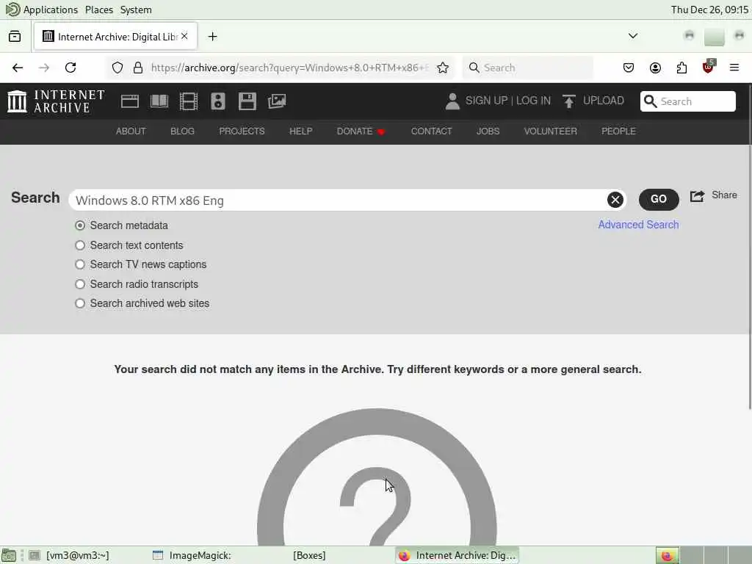Select Search TV news captions option
This screenshot has height=564, width=752.
pos(80,264)
